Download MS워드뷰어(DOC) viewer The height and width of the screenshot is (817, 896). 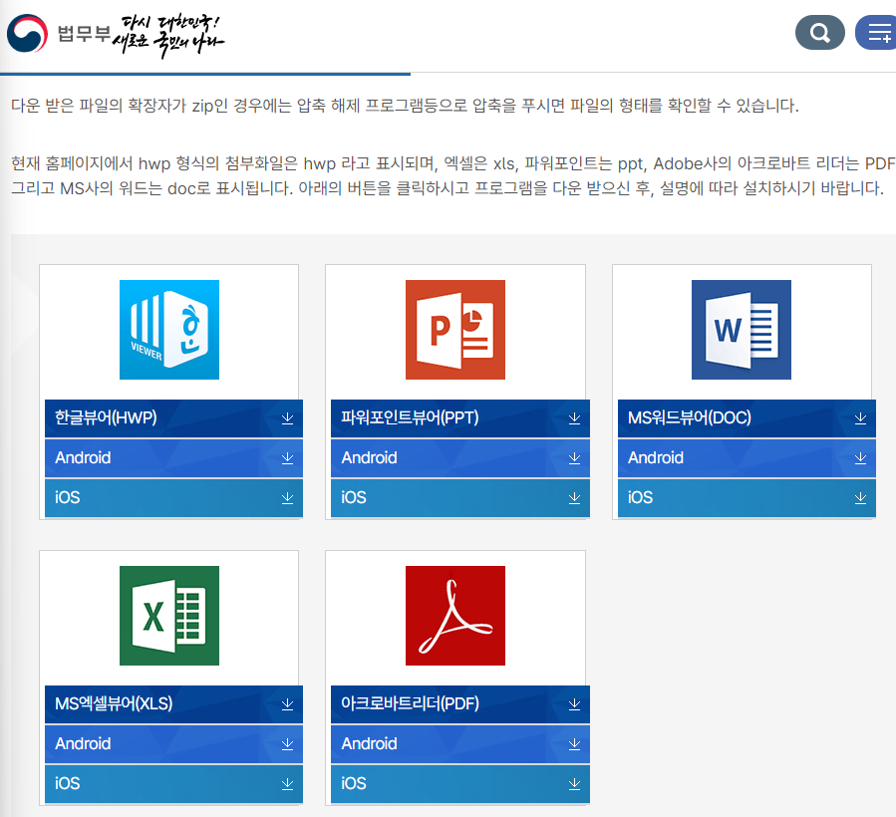747,418
